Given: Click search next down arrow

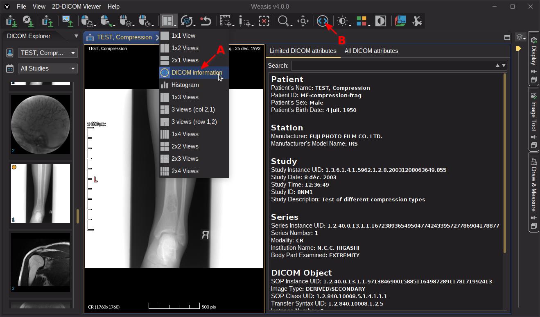Looking at the screenshot, I should tap(504, 65).
